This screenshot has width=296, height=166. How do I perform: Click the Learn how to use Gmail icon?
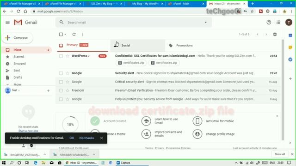coord(146,121)
